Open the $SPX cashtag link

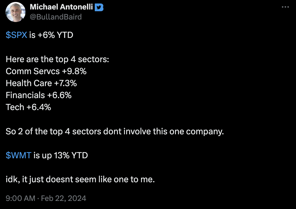[16, 35]
